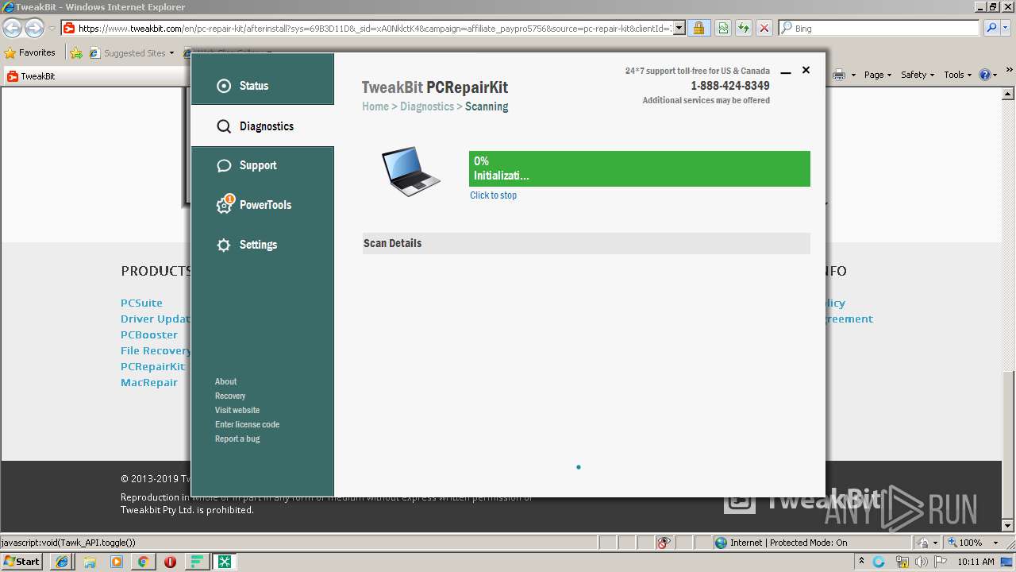Open PCBooster product link on webpage
This screenshot has height=572, width=1016.
(x=149, y=334)
